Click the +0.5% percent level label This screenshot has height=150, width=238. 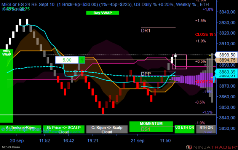click(x=201, y=61)
